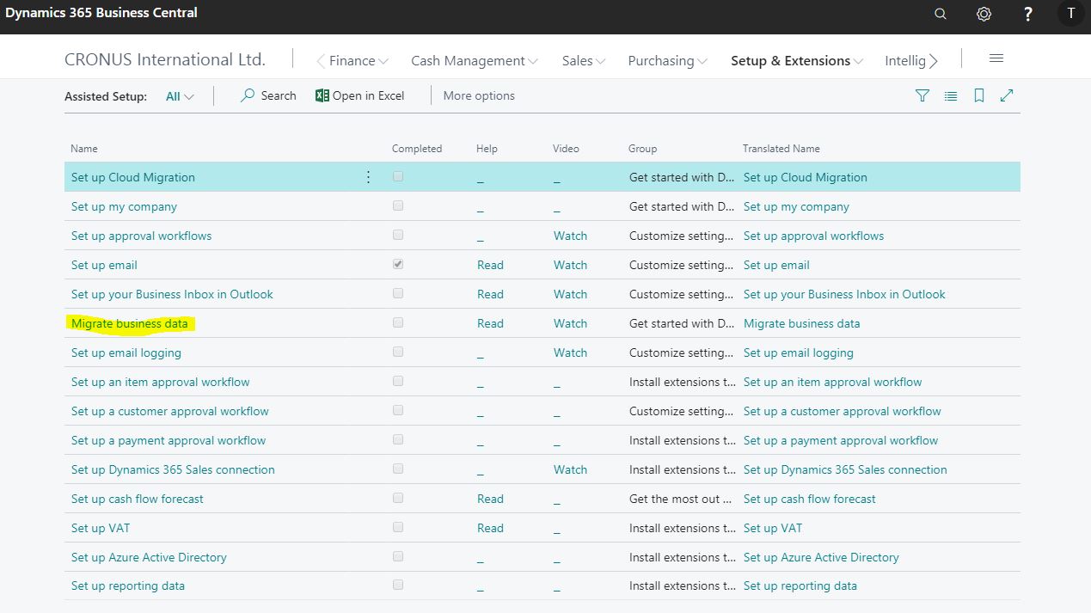Open Dynamics 365 settings gear
1091x613 pixels.
tap(984, 14)
